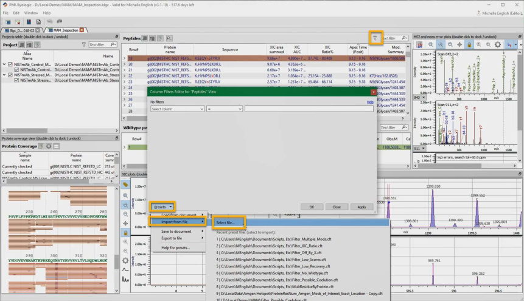Undock the MS2 and mass error plots panel
The image size is (524, 301).
520,37
